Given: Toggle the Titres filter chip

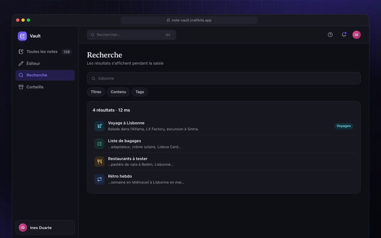Looking at the screenshot, I should (x=96, y=92).
